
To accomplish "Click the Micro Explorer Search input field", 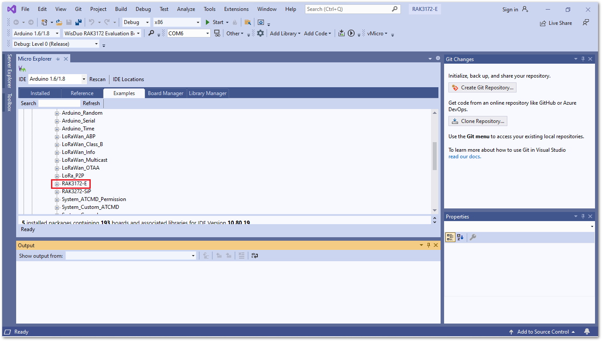I will [59, 103].
